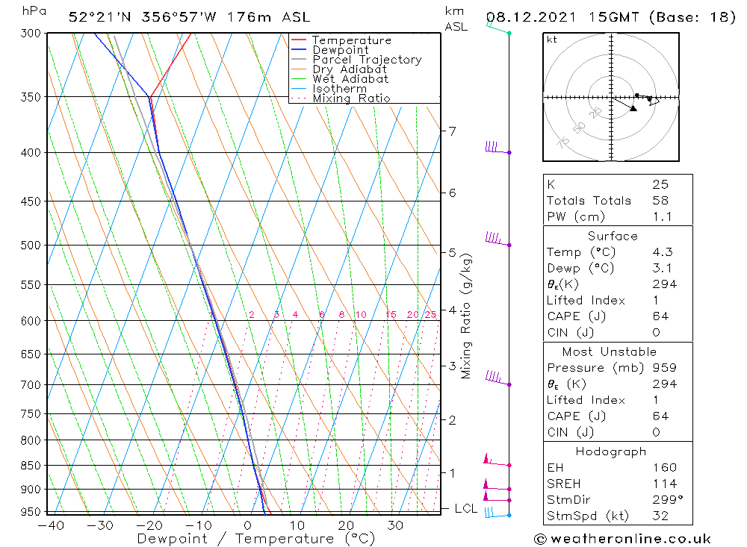The width and height of the screenshot is (747, 547).
Task: Click the Parcel Trajectory legend entry
Action: point(366,60)
